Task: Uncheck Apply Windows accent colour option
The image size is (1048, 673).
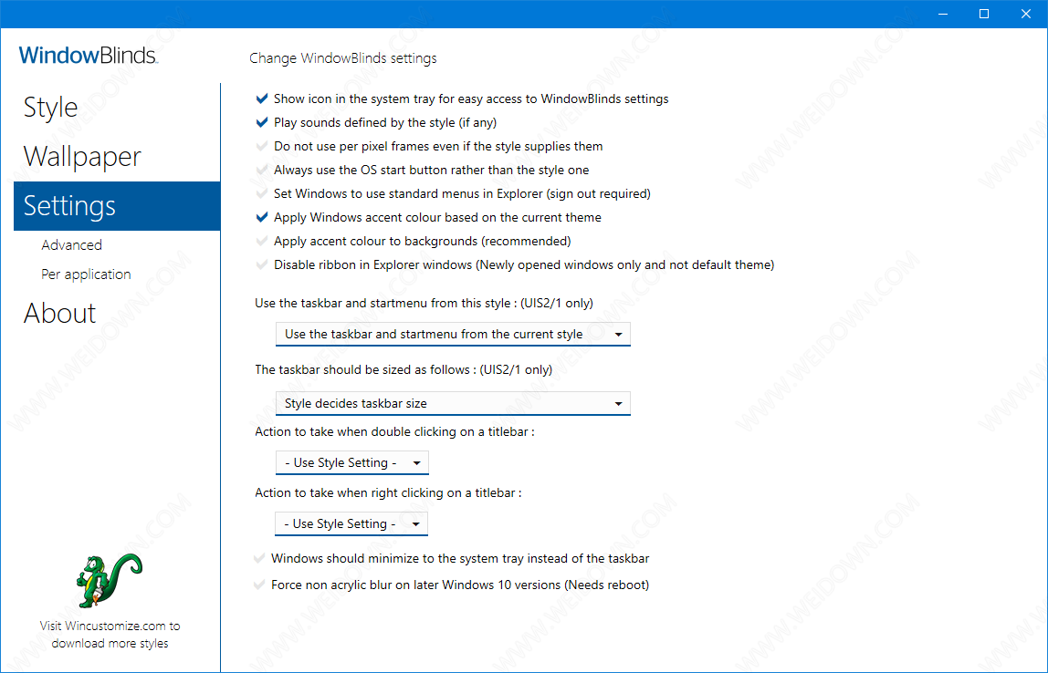Action: [263, 217]
